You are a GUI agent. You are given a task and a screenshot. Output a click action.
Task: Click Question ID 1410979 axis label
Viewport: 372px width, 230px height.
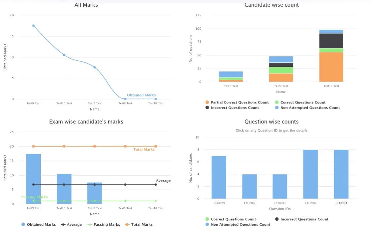pos(219,203)
